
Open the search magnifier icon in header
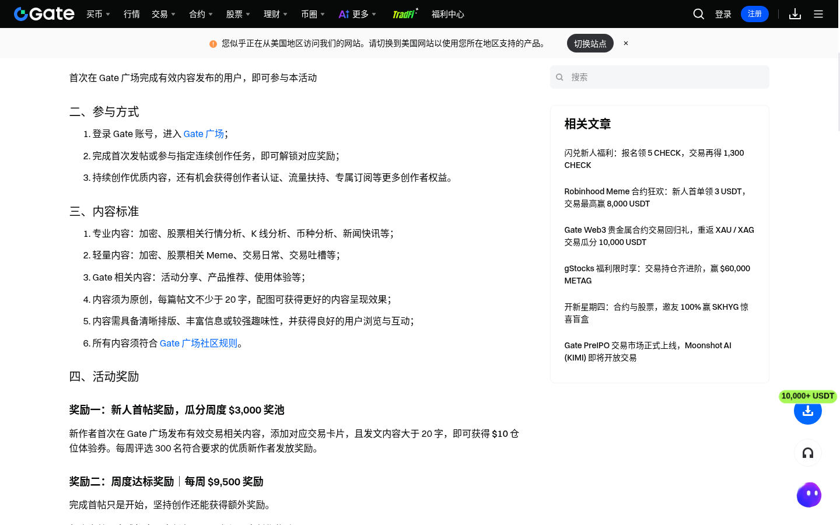pyautogui.click(x=698, y=14)
